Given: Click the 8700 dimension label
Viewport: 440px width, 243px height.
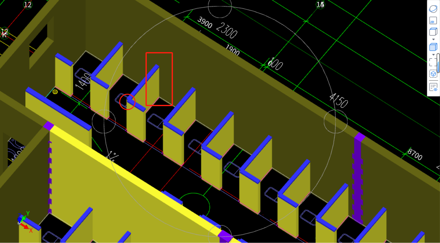Looking at the screenshot, I should [x=415, y=154].
